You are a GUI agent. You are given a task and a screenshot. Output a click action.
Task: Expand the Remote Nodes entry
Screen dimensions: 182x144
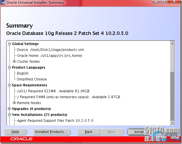(x=14, y=103)
